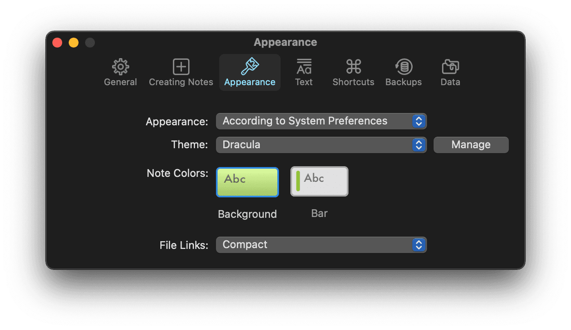The image size is (571, 330).
Task: Click the Data folder icon
Action: tap(450, 66)
